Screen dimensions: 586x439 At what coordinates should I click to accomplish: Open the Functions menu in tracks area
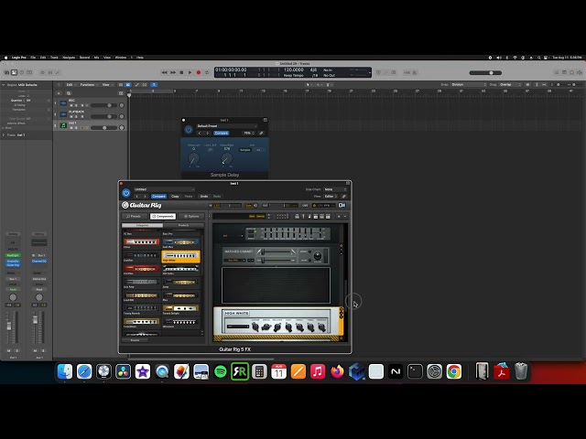[x=88, y=85]
